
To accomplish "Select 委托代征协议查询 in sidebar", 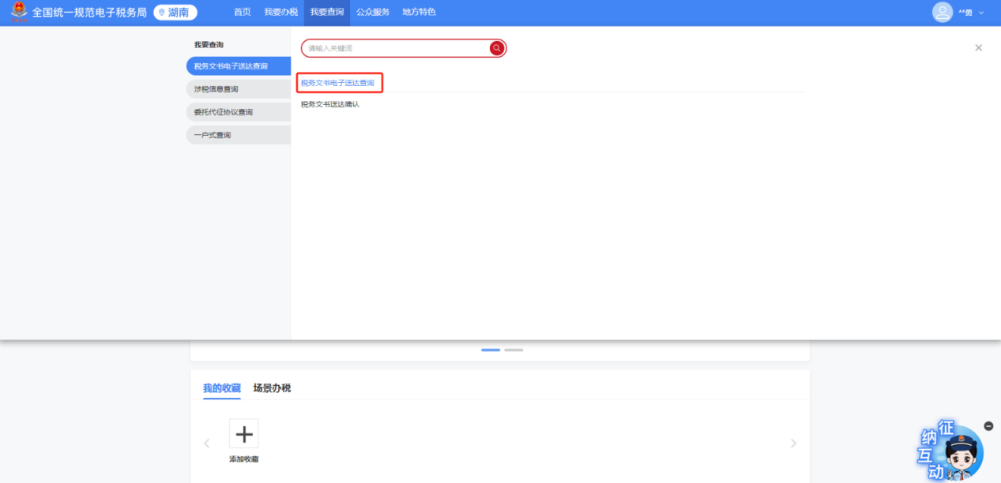I will click(x=237, y=112).
